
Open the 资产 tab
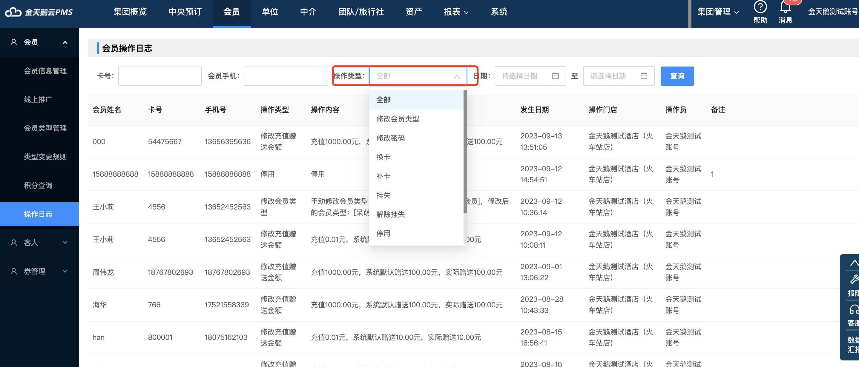413,12
